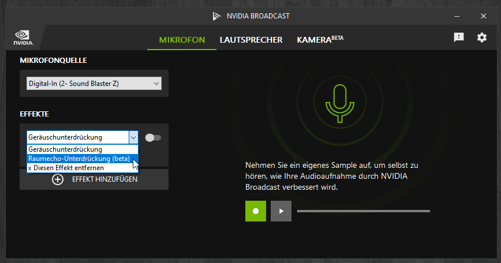Select 'x Diesen Effekt entfernen'
Screen dimensions: 501x263
click(83, 168)
